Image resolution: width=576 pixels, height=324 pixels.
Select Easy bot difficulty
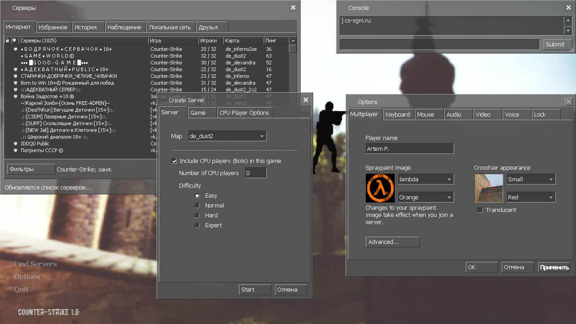click(x=197, y=196)
